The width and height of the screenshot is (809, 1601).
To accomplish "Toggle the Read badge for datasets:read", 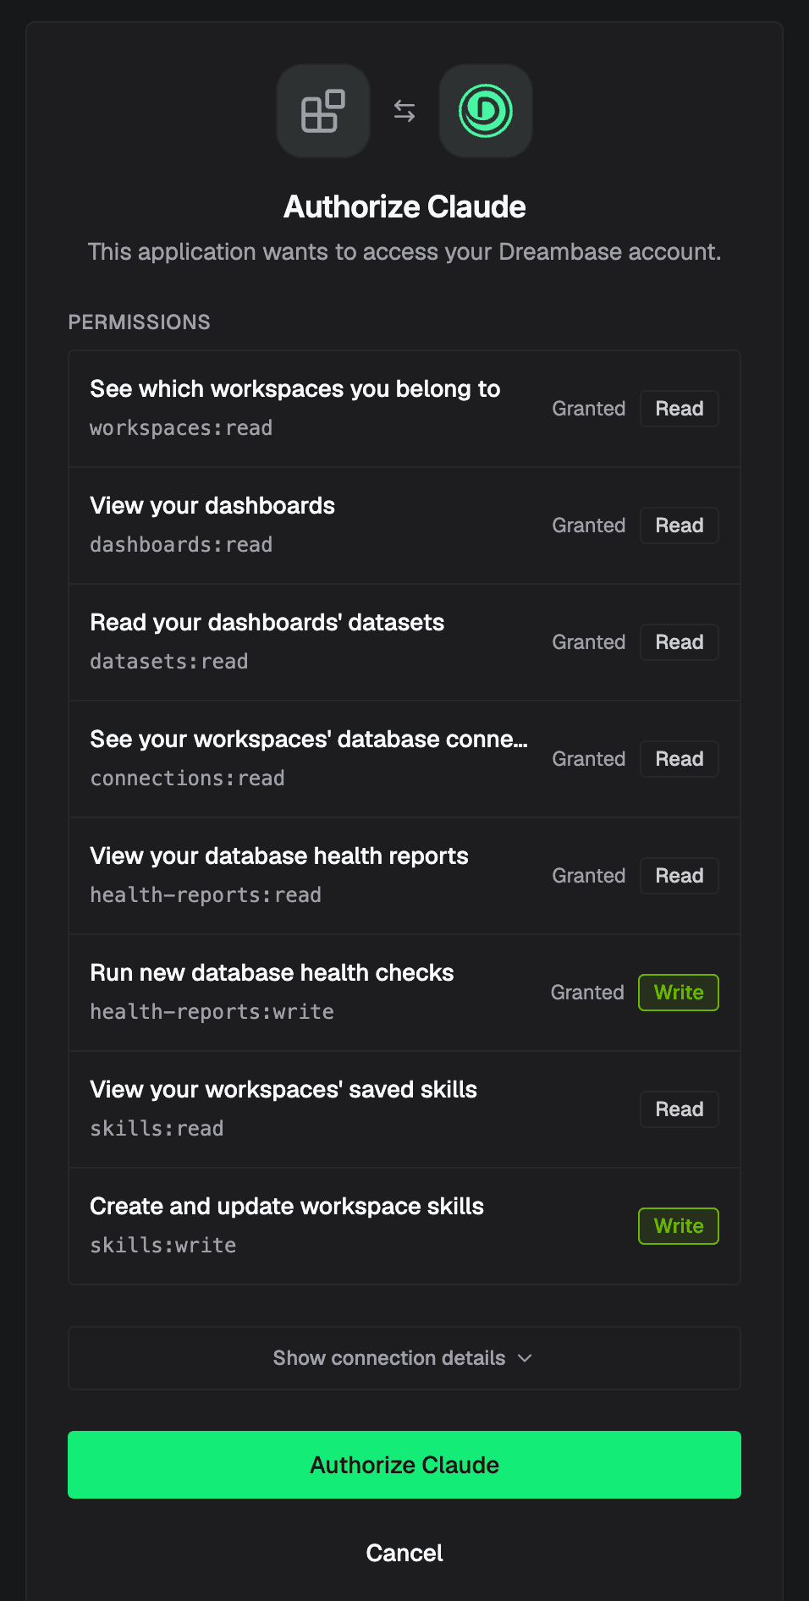I will click(x=680, y=642).
